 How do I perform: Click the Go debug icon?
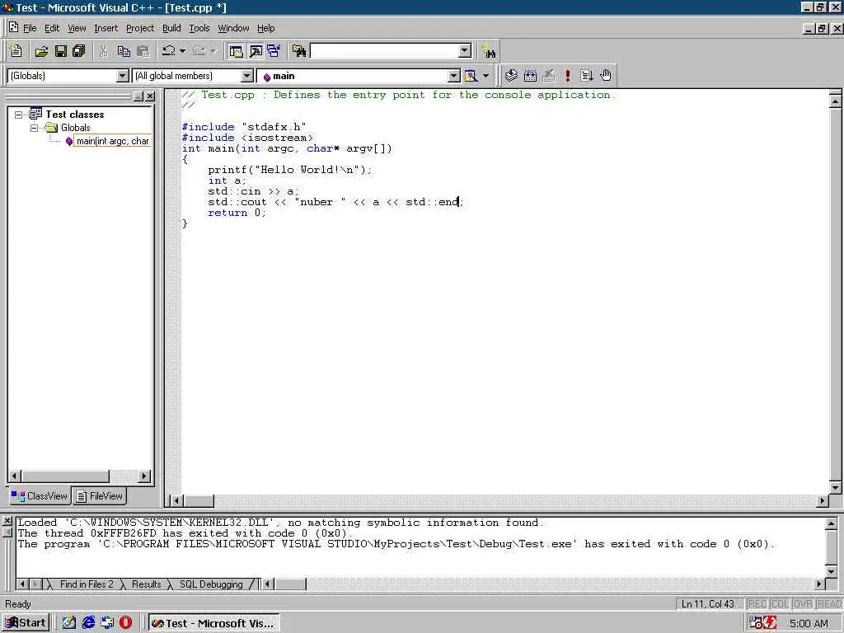coord(587,76)
